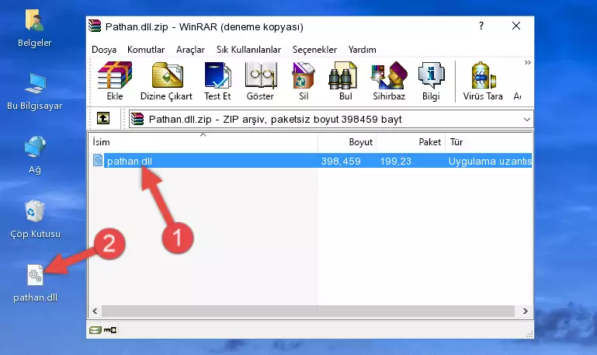
Task: Close the WinRAR window
Action: click(x=516, y=26)
